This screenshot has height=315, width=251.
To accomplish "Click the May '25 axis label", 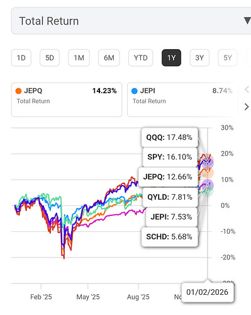I will [88, 297].
